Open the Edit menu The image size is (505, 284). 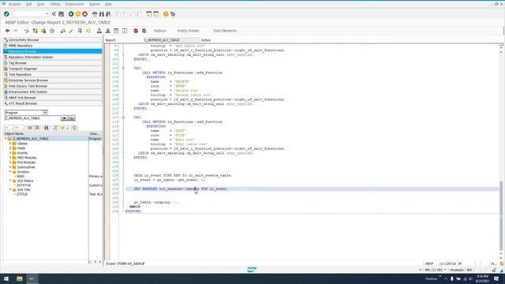point(28,4)
